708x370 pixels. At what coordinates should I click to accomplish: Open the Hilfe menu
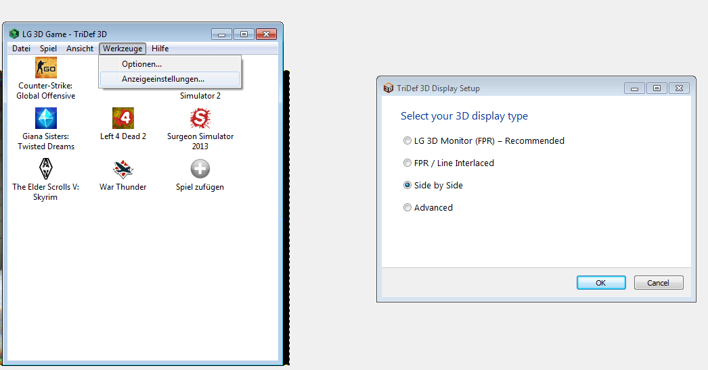(160, 48)
